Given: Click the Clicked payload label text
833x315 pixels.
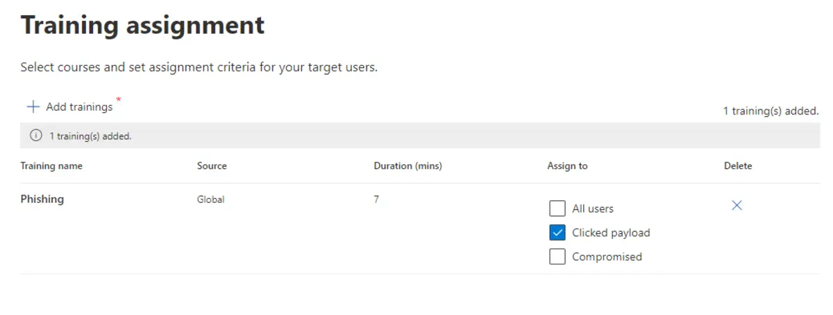Looking at the screenshot, I should click(611, 233).
